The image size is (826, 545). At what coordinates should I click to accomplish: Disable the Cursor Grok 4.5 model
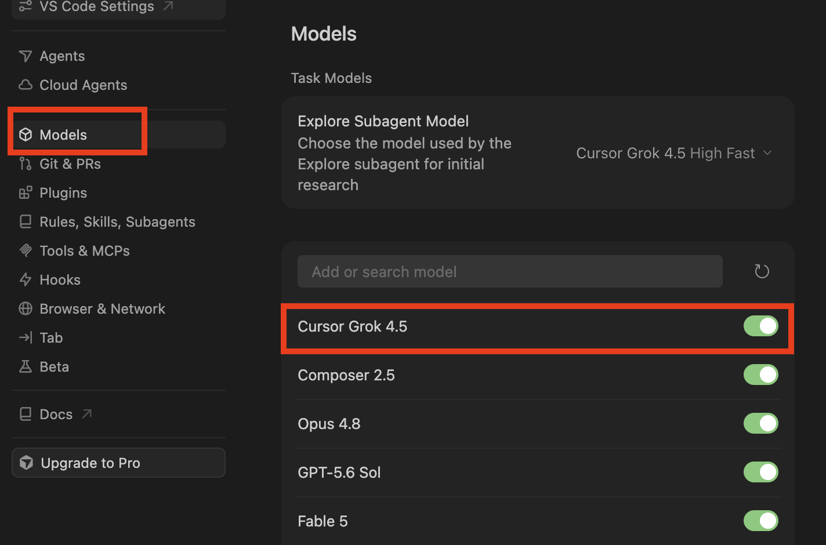761,326
